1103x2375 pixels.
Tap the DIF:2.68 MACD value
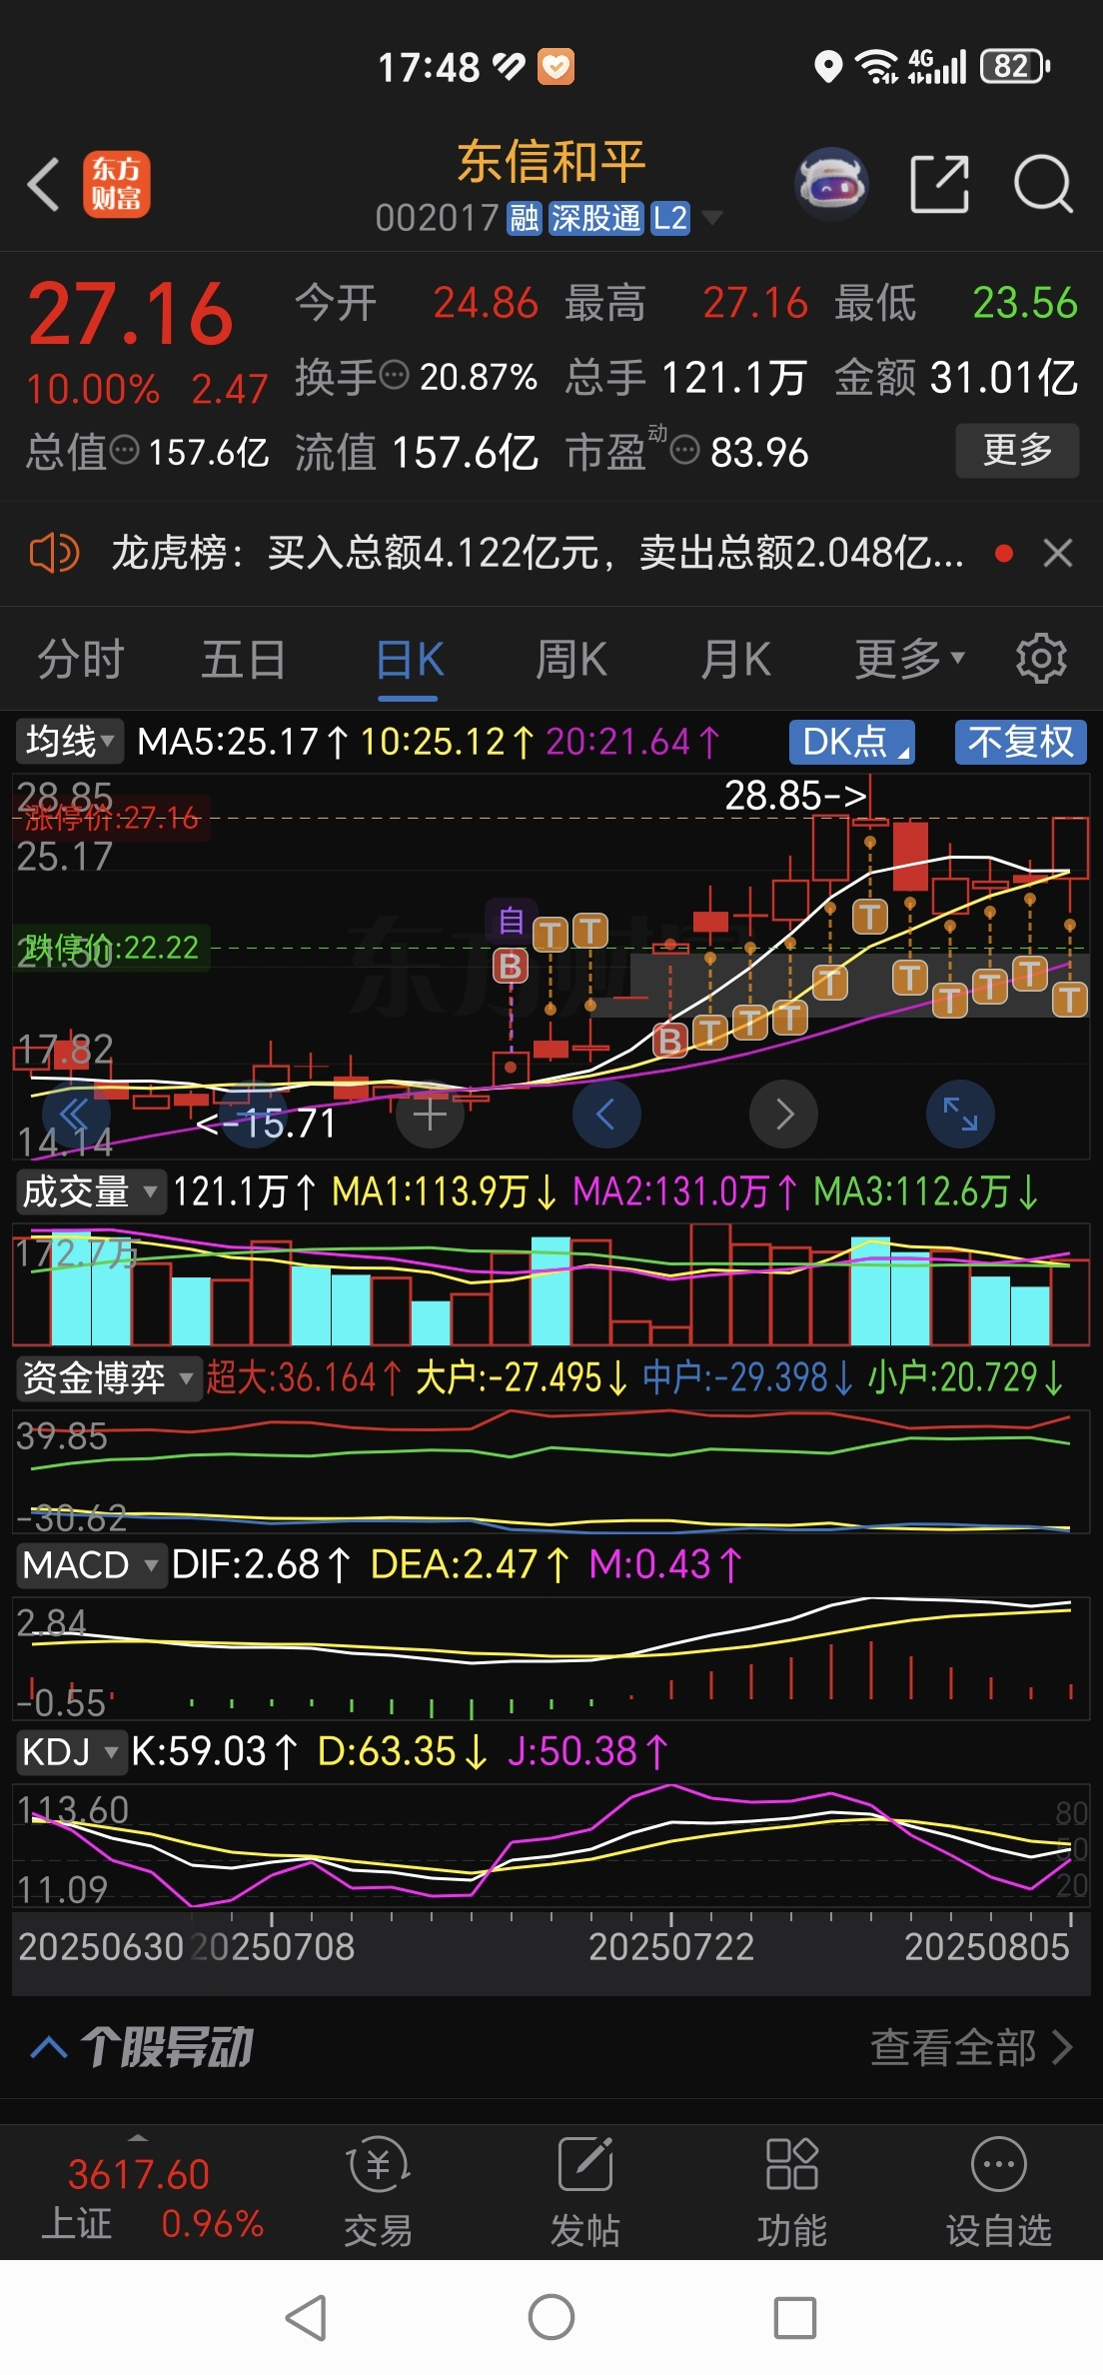point(261,1564)
